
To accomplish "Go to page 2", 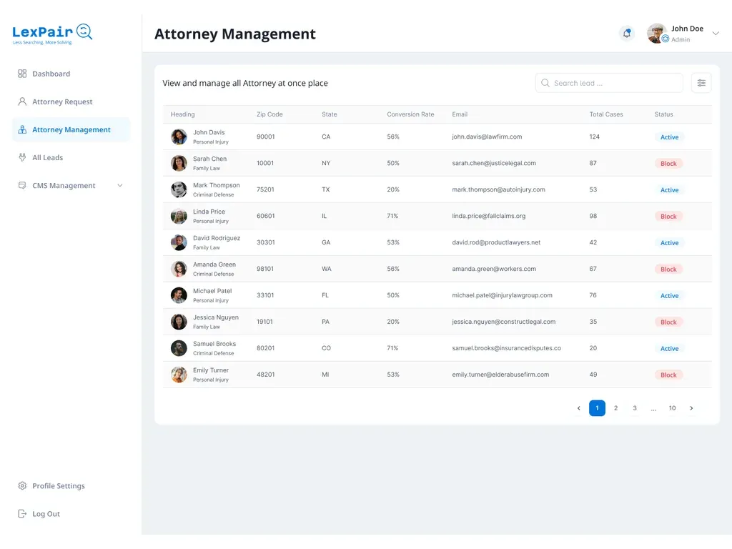I will (x=615, y=408).
